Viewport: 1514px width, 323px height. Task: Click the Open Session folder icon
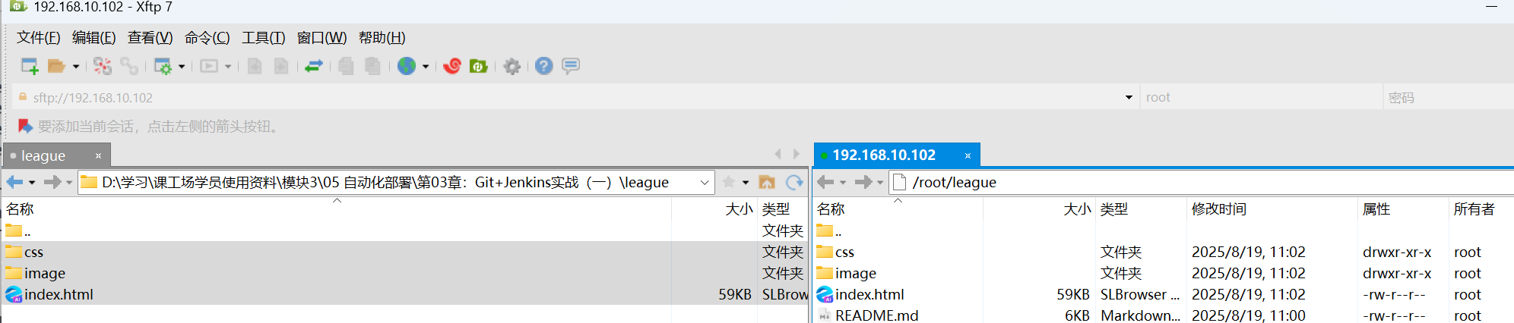pos(56,66)
